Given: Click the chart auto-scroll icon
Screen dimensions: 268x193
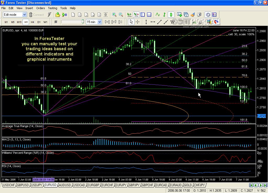Looking at the screenshot, I should tap(129, 15).
